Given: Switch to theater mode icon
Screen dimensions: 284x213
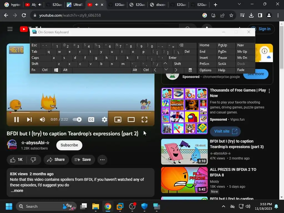Looking at the screenshot, I should 131,120.
